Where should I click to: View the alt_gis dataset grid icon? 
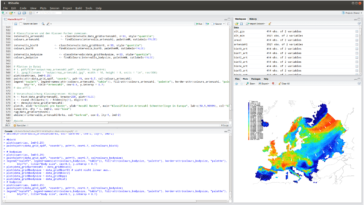(x=357, y=31)
